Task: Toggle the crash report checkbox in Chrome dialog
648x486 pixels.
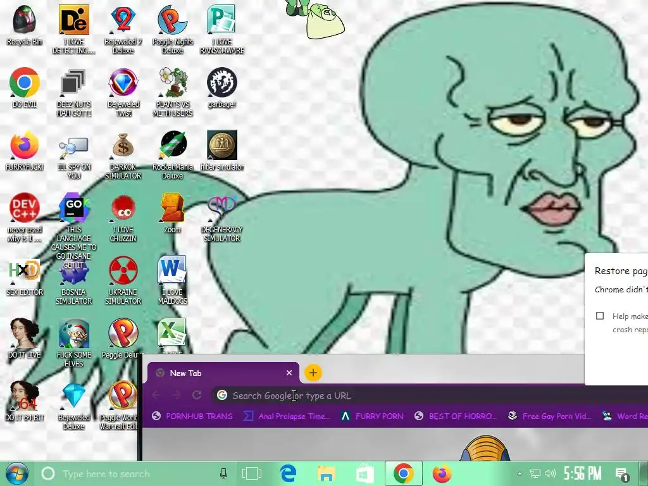Action: (600, 316)
